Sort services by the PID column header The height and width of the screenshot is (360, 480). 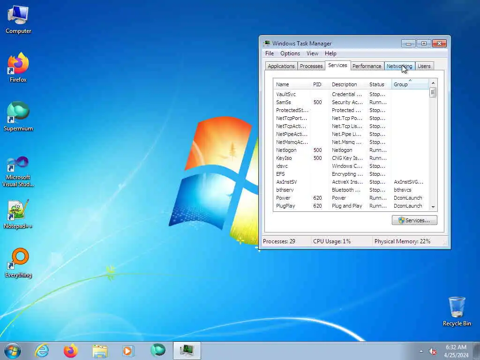[x=320, y=84]
